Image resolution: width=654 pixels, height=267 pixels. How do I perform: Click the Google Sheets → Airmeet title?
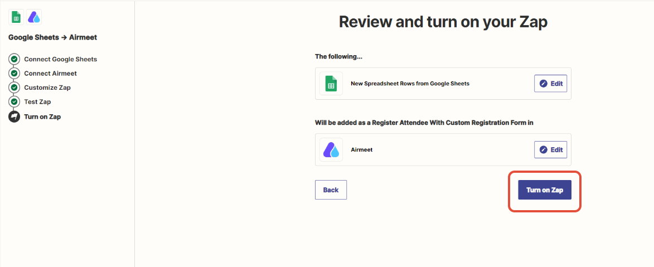[52, 37]
